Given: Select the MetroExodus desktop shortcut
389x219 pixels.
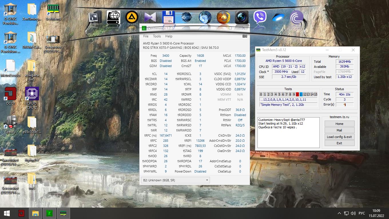Looking at the screenshot, I should (x=11, y=68).
